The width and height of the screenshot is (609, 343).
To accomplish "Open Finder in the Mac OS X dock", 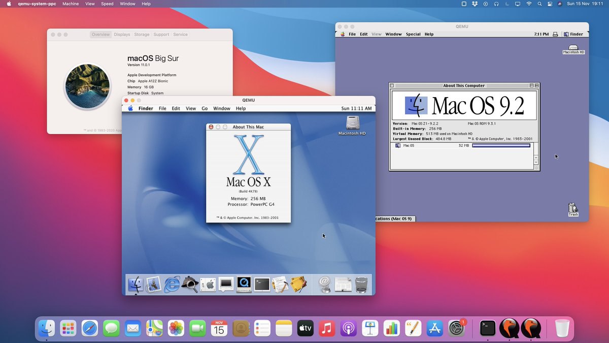I will (136, 285).
